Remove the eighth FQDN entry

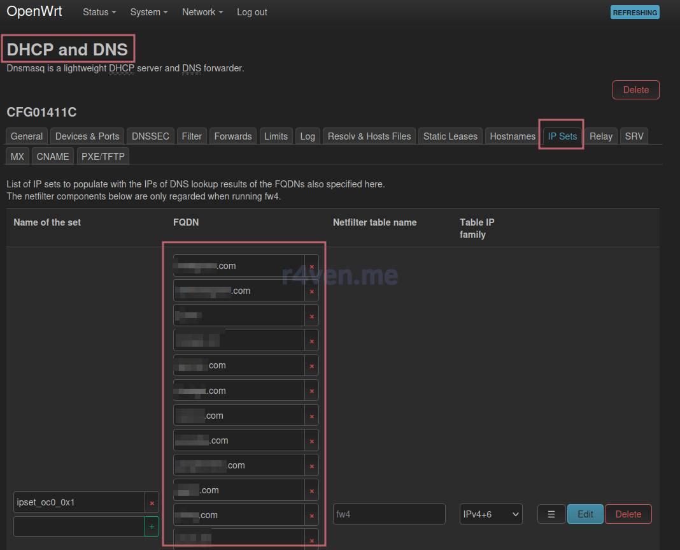point(311,441)
